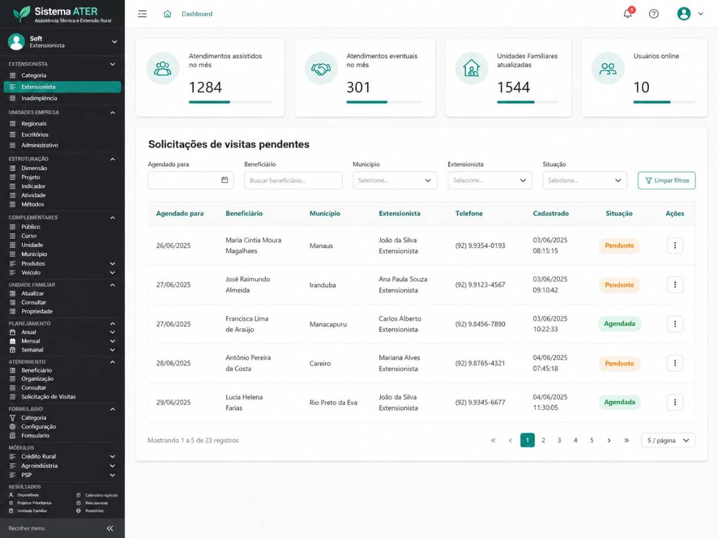Go to first page double-arrow icon

coord(493,440)
